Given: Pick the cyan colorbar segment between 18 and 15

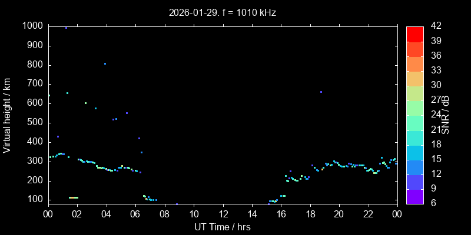Looking at the screenshot, I should coord(414,152).
